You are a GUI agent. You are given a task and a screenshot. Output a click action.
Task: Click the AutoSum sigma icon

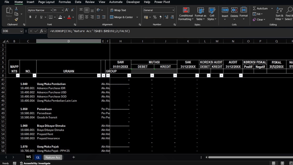255,9
